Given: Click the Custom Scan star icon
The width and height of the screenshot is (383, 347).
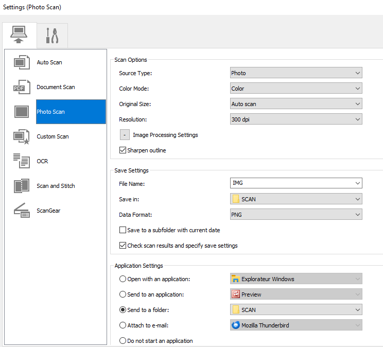Looking at the screenshot, I should 22,136.
